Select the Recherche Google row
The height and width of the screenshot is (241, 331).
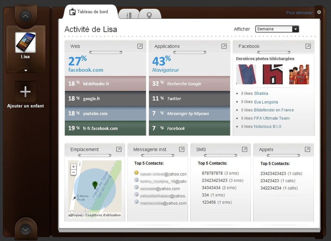[x=189, y=84]
